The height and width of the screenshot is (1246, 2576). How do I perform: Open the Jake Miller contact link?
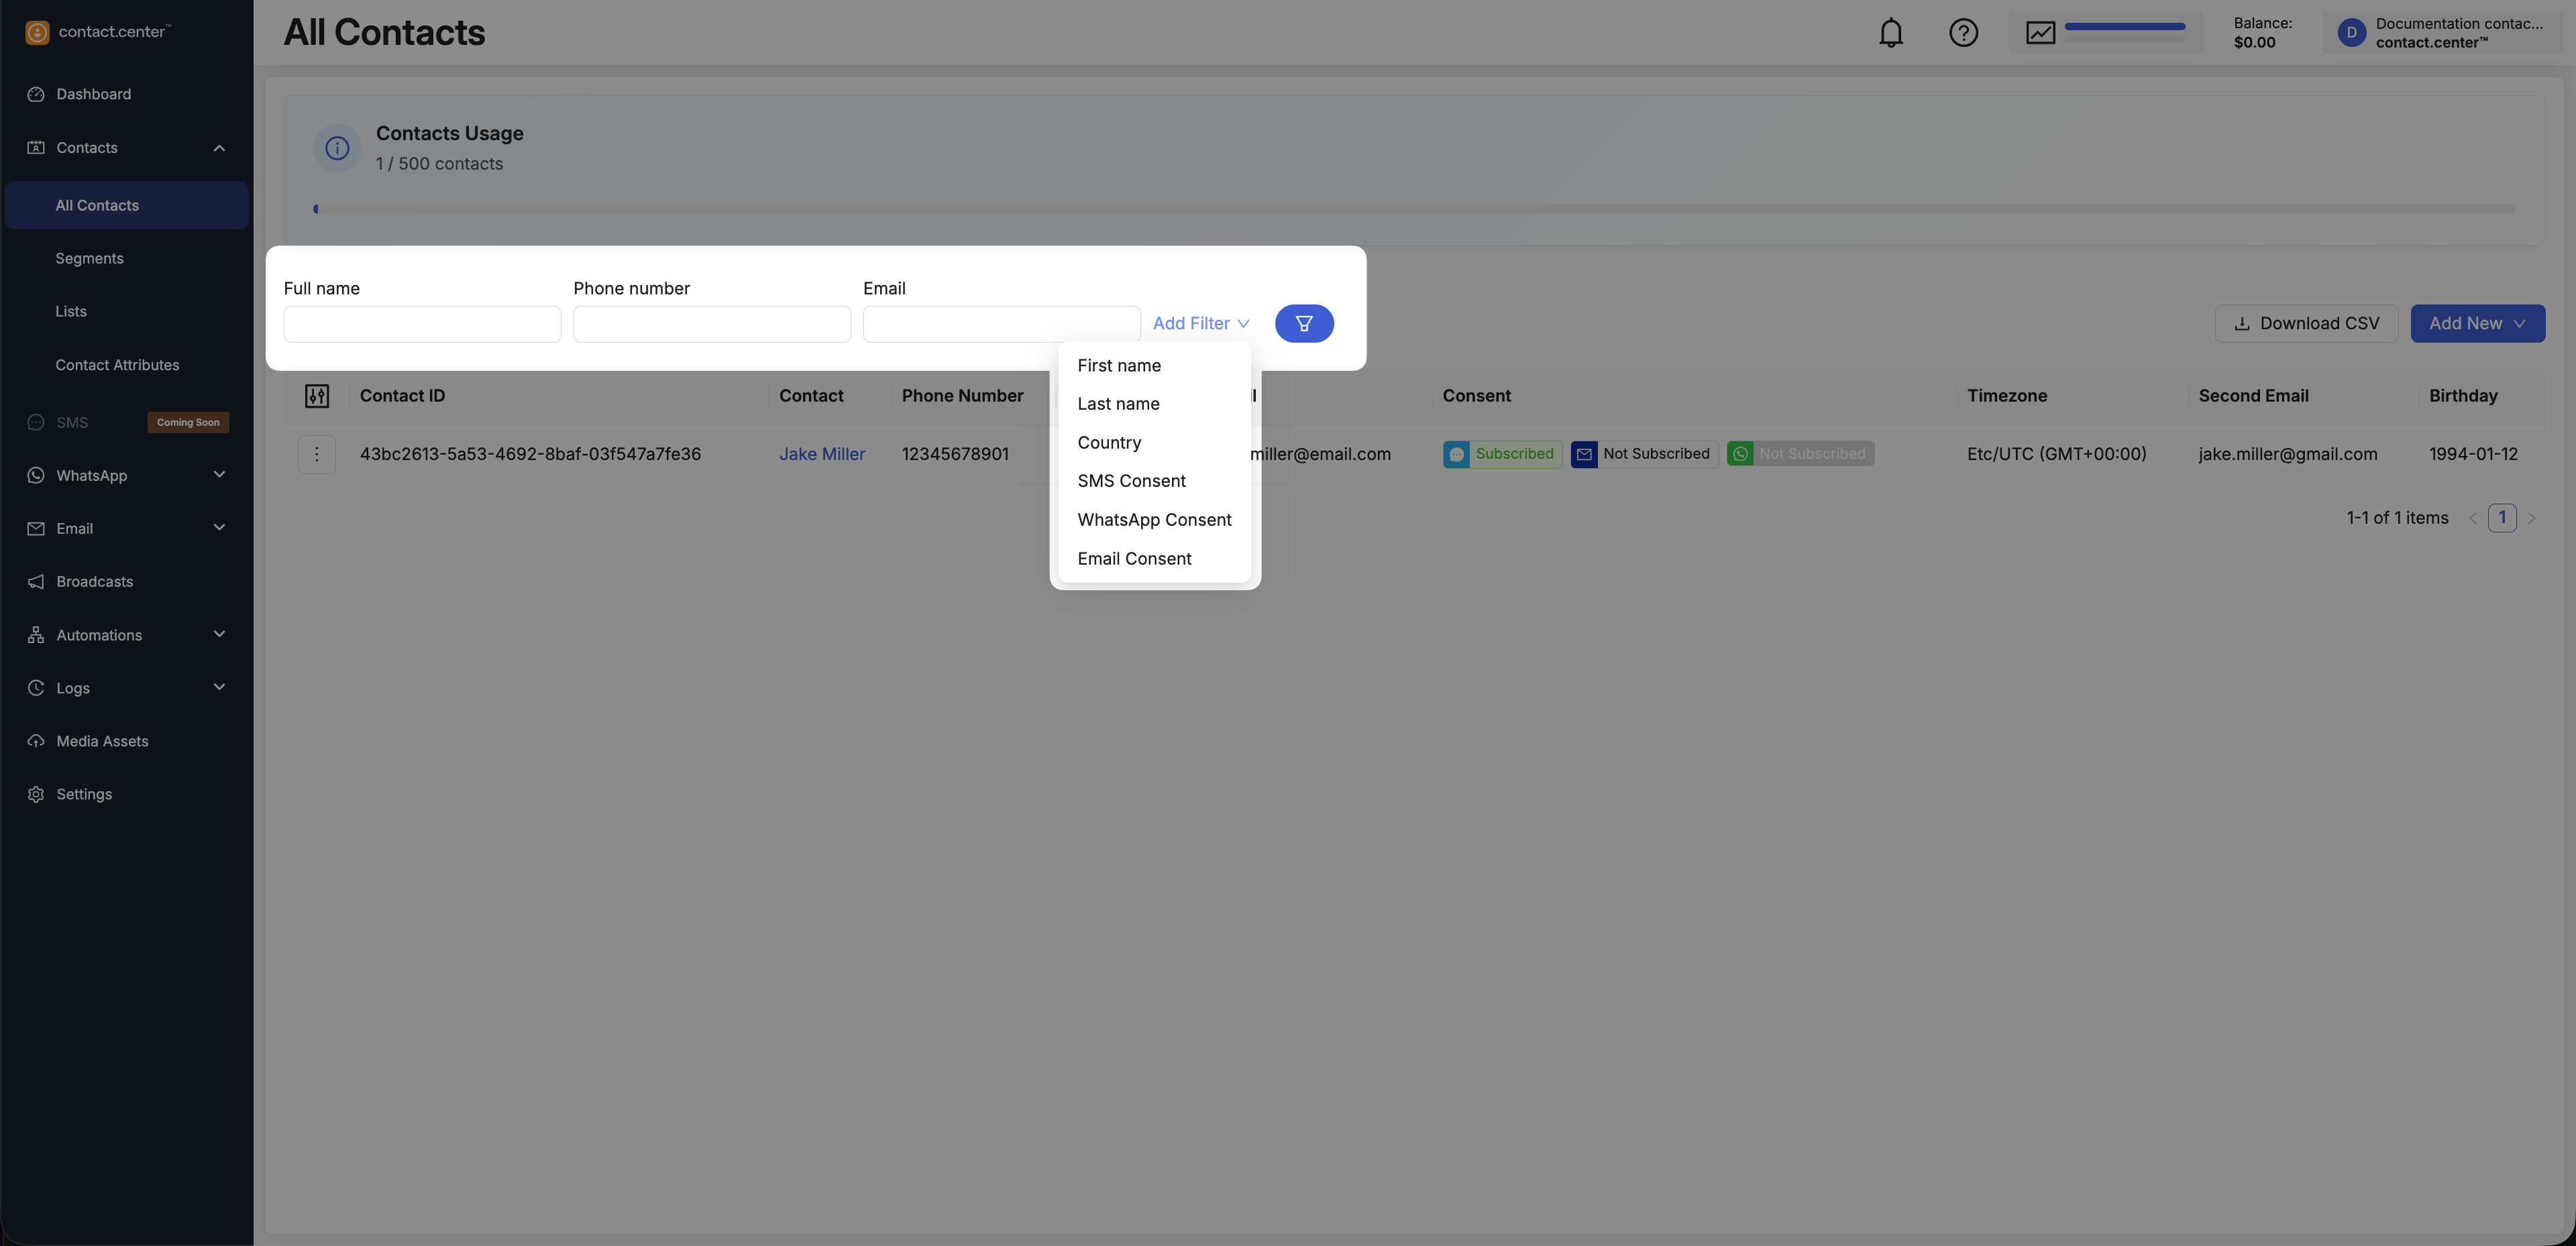pos(822,454)
